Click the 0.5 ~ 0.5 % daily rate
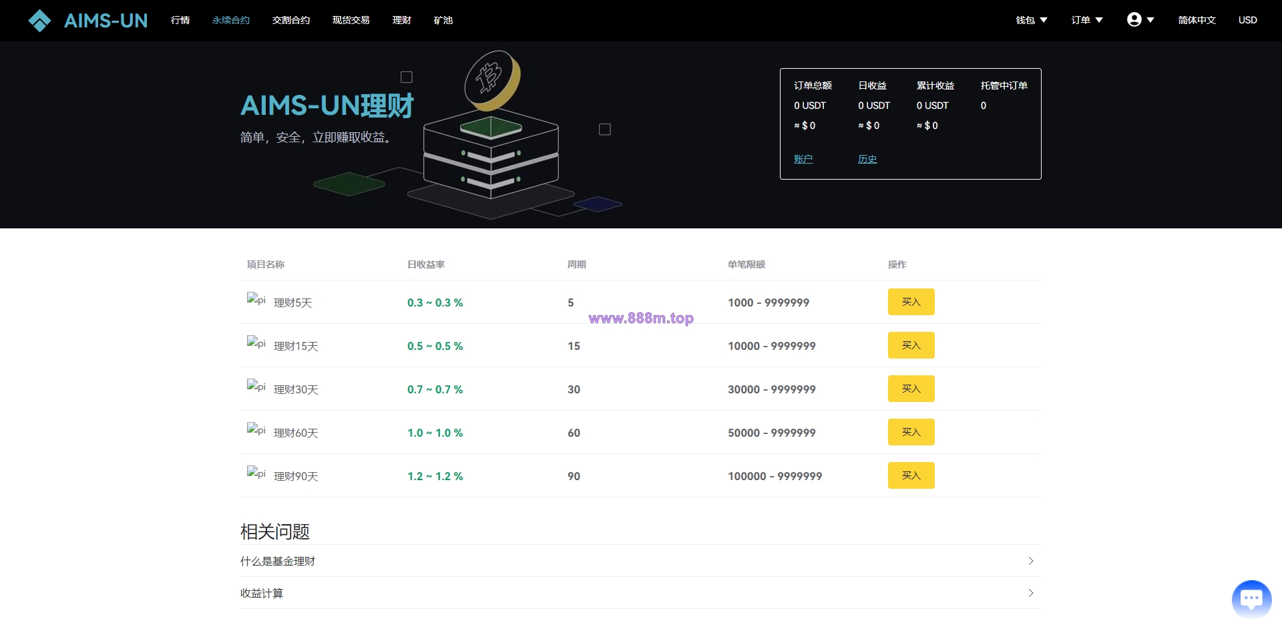 (435, 346)
